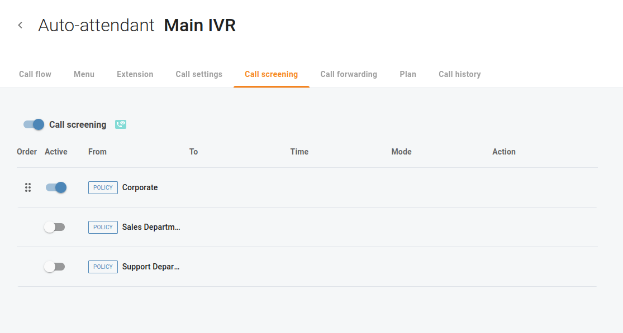Turn off the Corporate policy toggle
623x333 pixels.
pyautogui.click(x=56, y=187)
